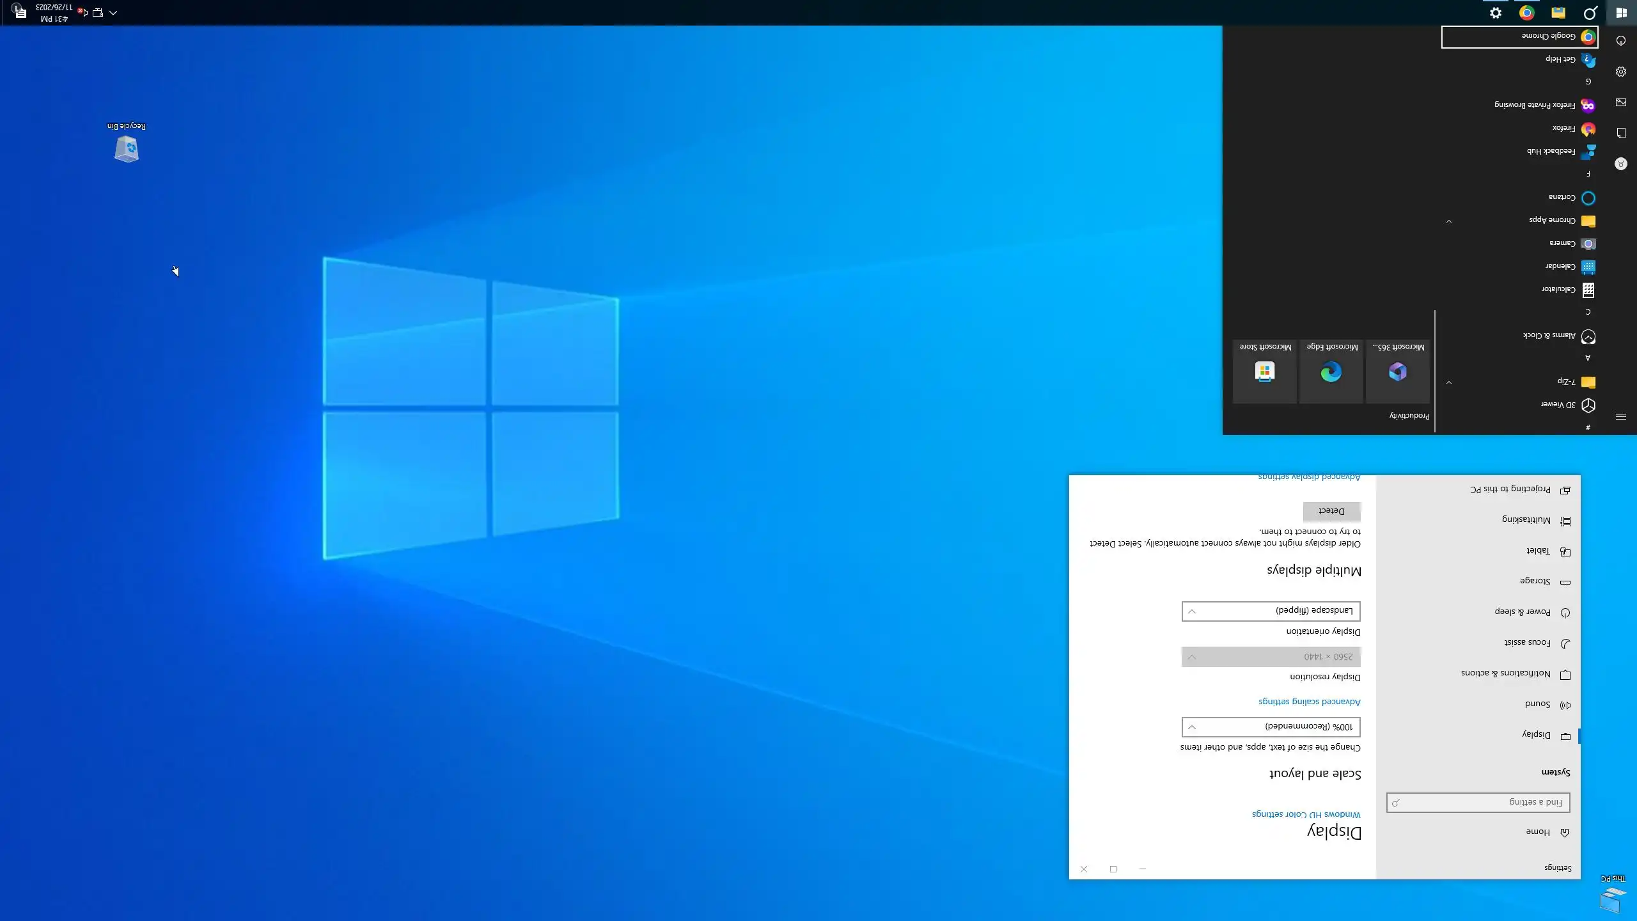Open the 3D Viewer app
The image size is (1637, 921).
click(1558, 405)
